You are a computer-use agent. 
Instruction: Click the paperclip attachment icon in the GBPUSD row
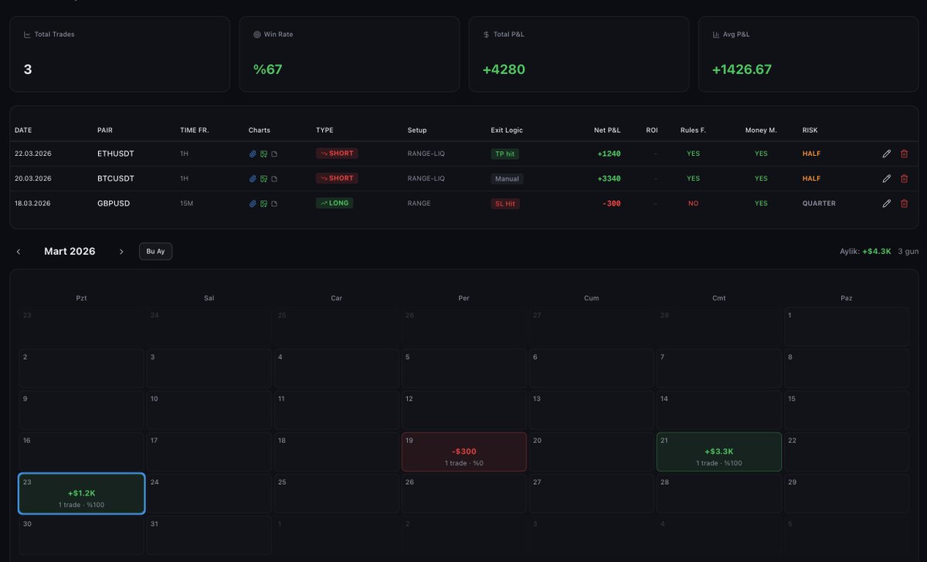pyautogui.click(x=253, y=203)
